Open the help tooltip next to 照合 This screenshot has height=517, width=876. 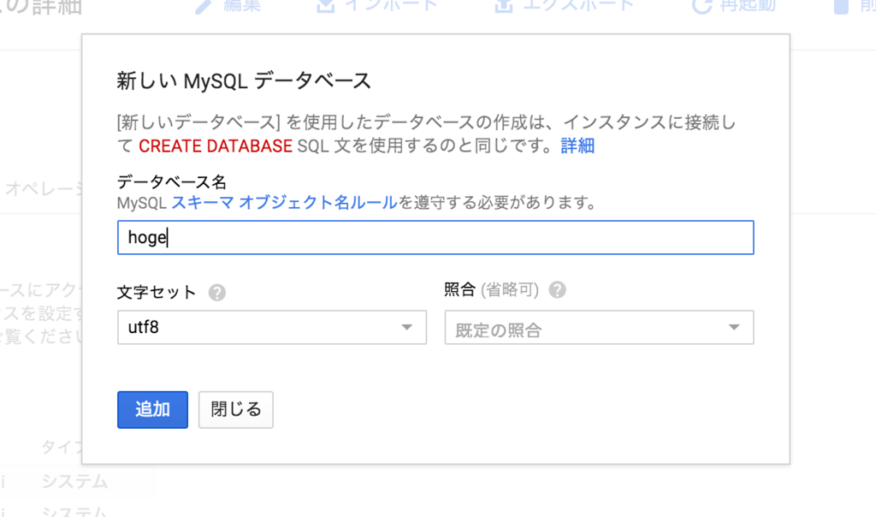click(x=557, y=291)
